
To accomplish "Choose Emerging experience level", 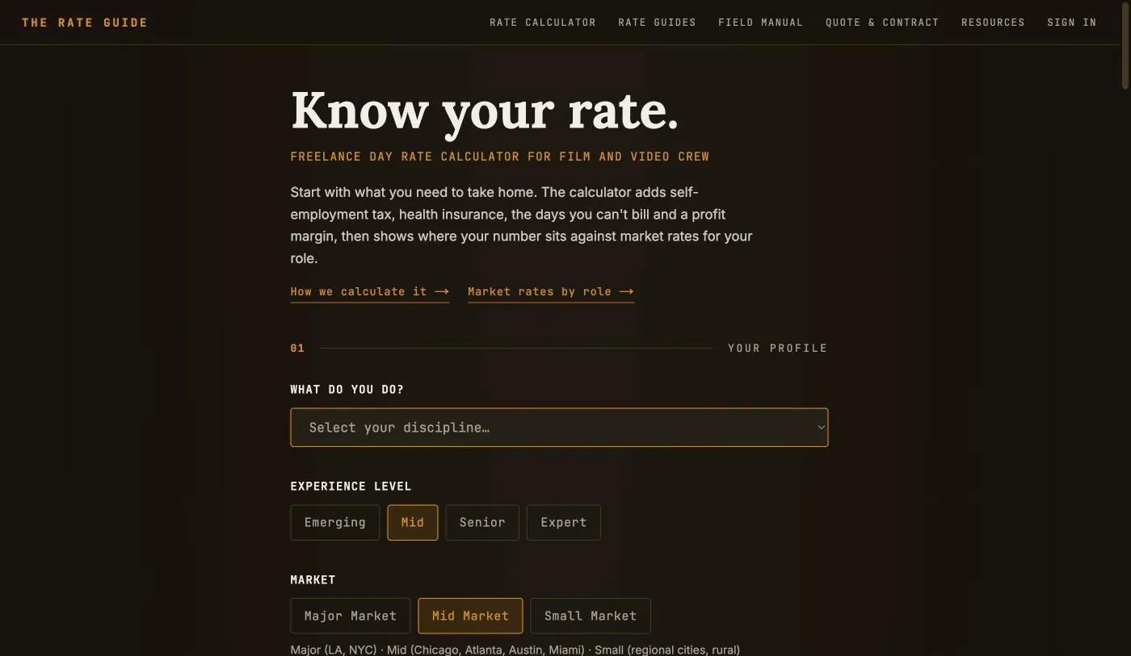I will (x=335, y=523).
